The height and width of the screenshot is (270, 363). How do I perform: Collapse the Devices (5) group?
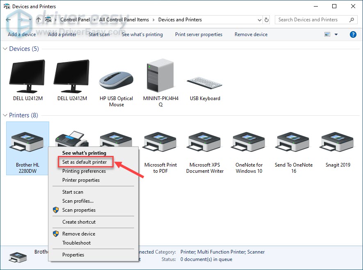click(x=5, y=49)
